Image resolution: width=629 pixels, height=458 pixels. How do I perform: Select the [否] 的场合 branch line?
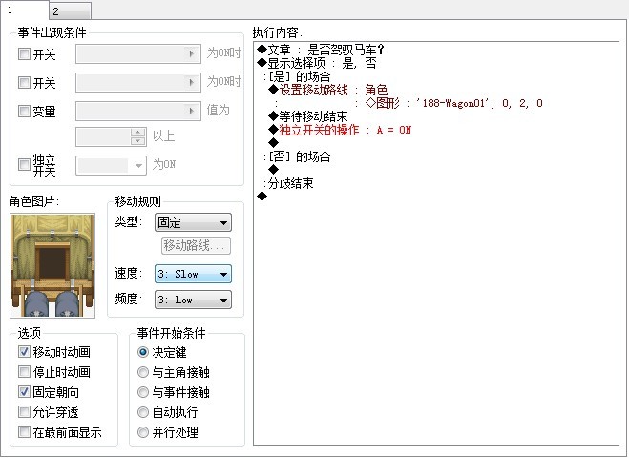(x=297, y=156)
